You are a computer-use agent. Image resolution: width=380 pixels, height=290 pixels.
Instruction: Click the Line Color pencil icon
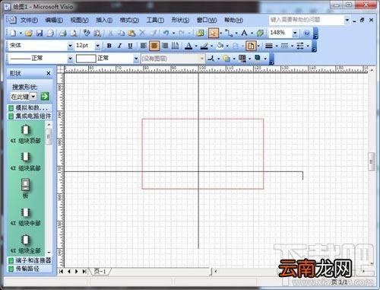(x=204, y=46)
